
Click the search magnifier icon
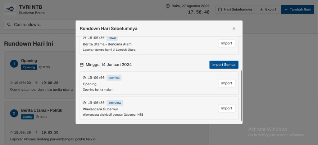coord(9,25)
